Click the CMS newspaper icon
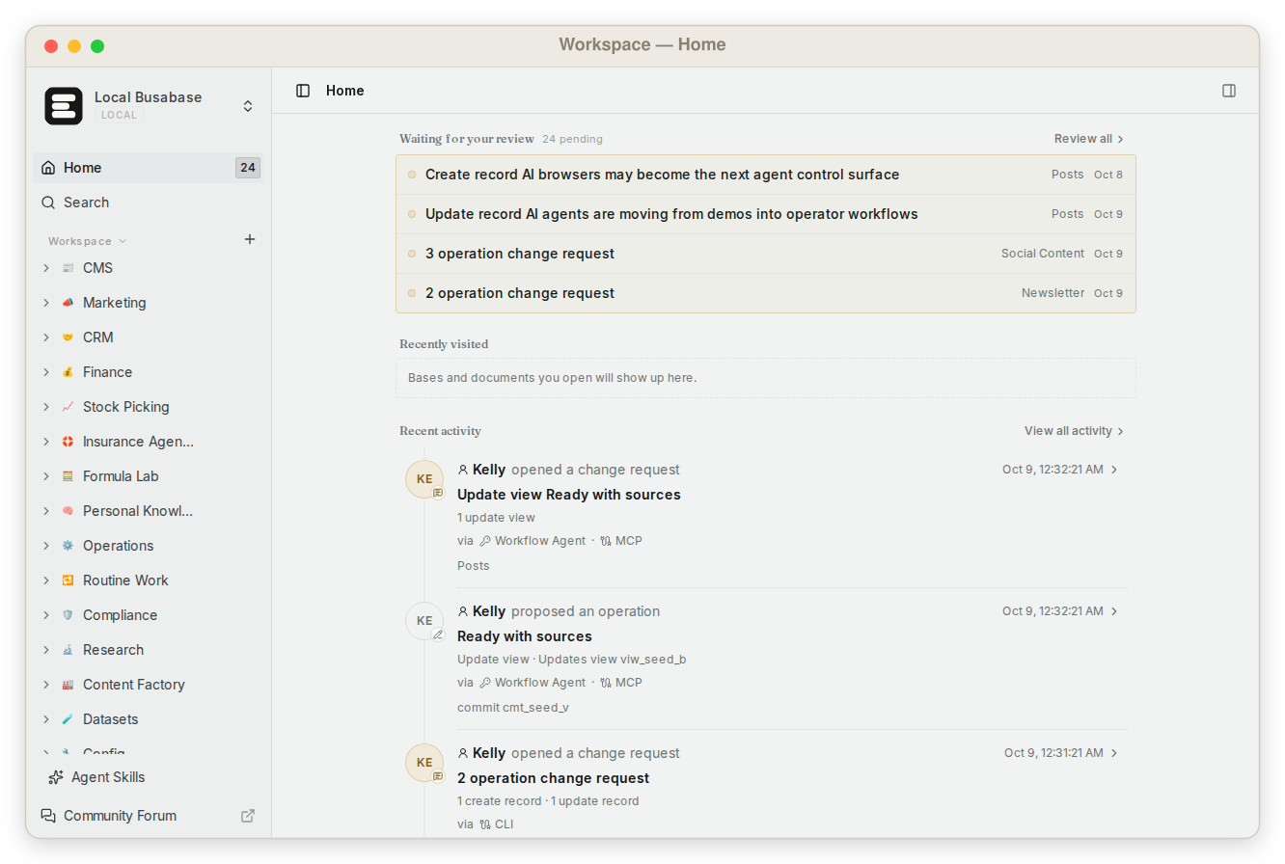The image size is (1285, 864). pos(68,268)
